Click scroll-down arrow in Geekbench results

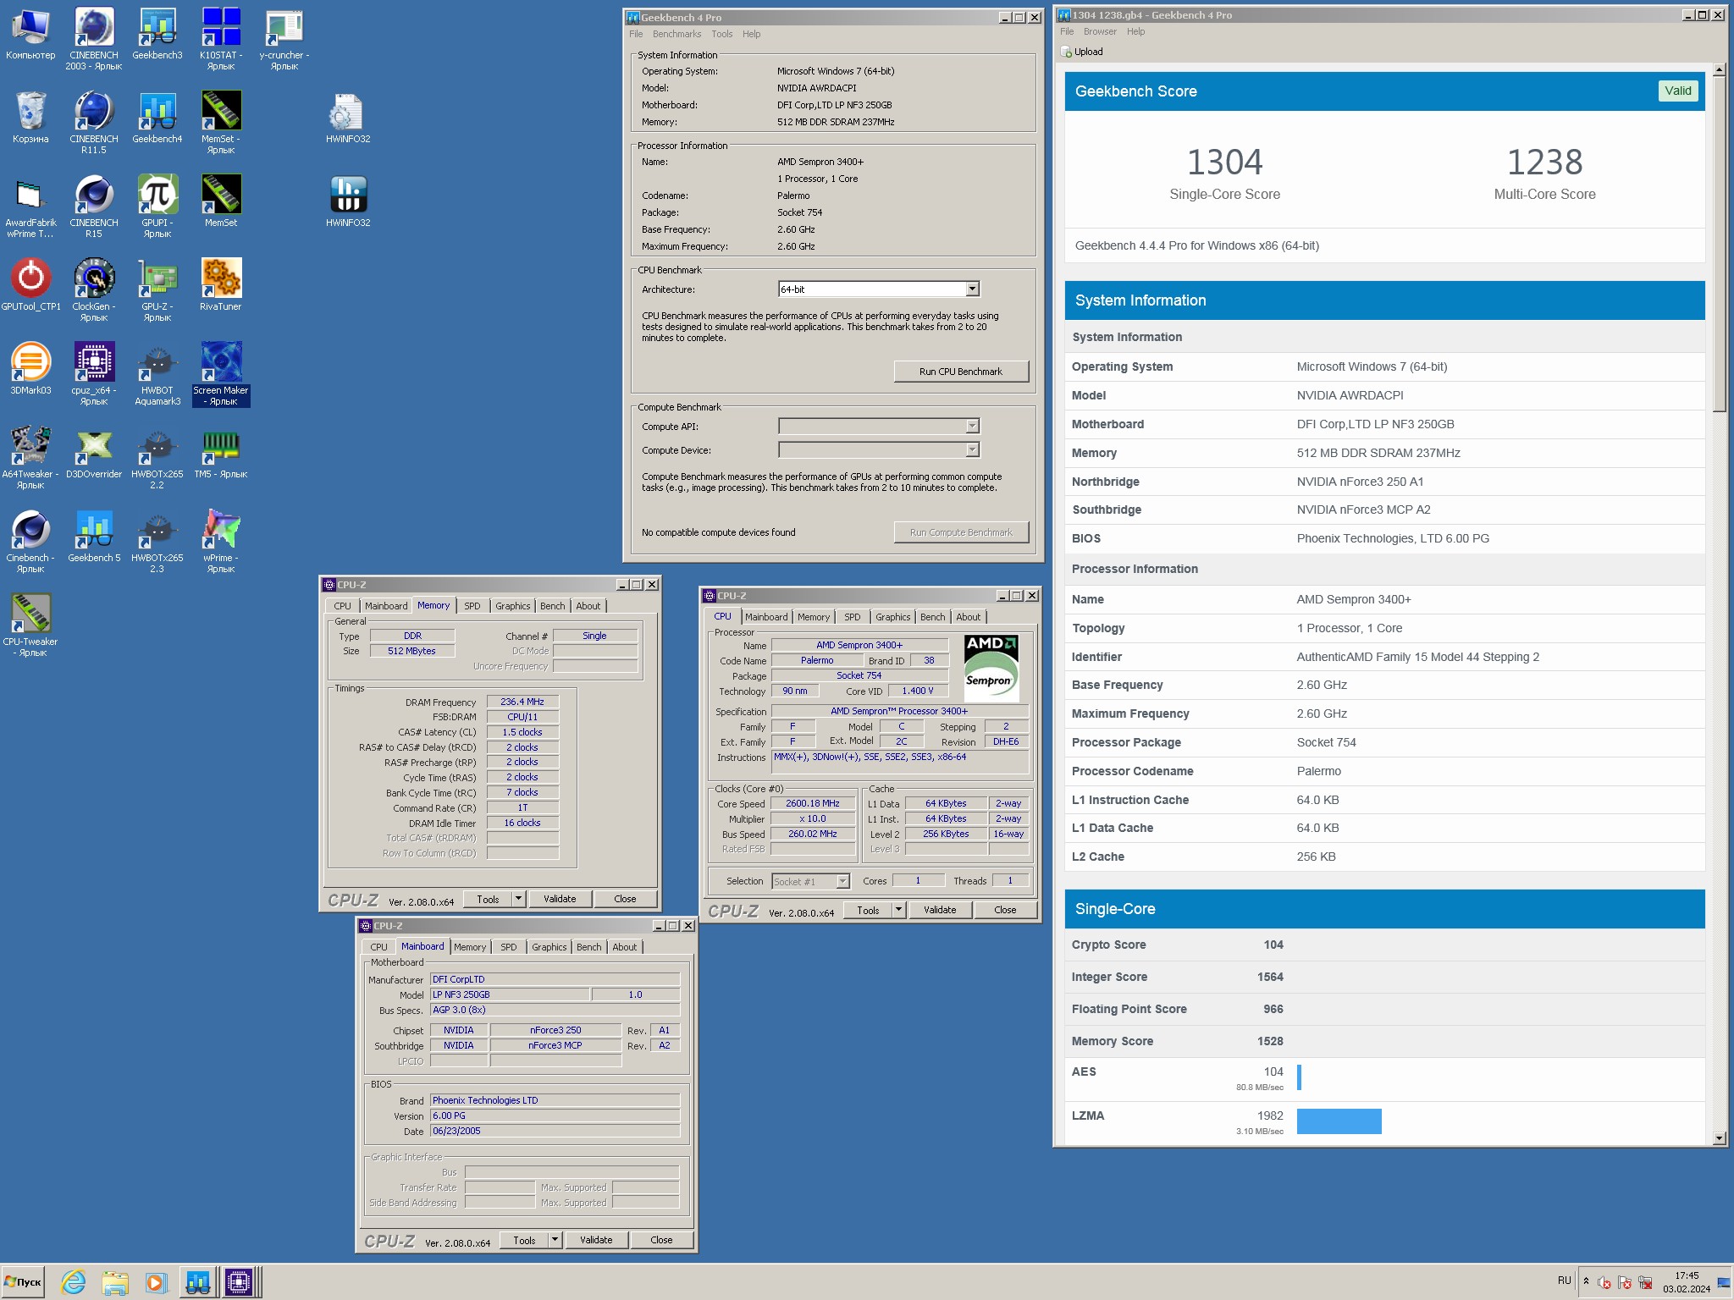coord(1719,1138)
